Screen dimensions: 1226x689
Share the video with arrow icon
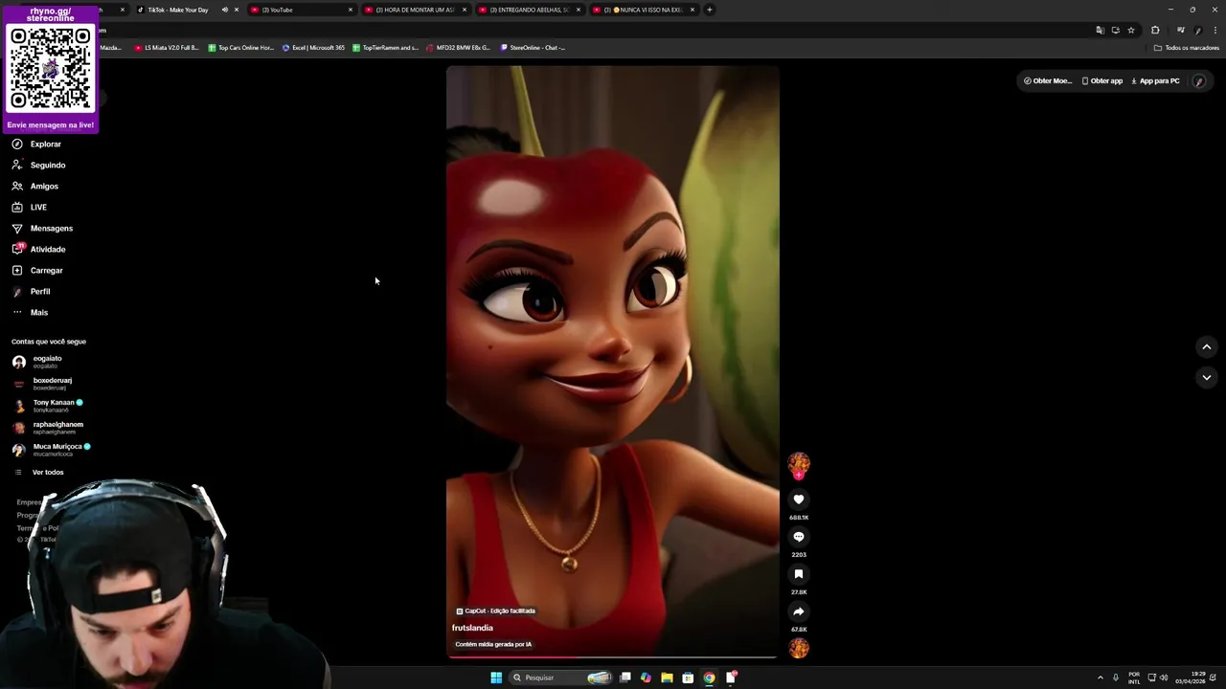pos(799,611)
